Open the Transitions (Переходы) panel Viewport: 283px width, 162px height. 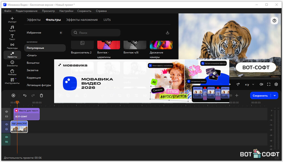pyautogui.click(x=12, y=46)
